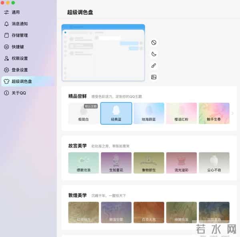Pick the tan-gold 敦煌美学 mural theme
The width and height of the screenshot is (240, 237).
point(84,212)
